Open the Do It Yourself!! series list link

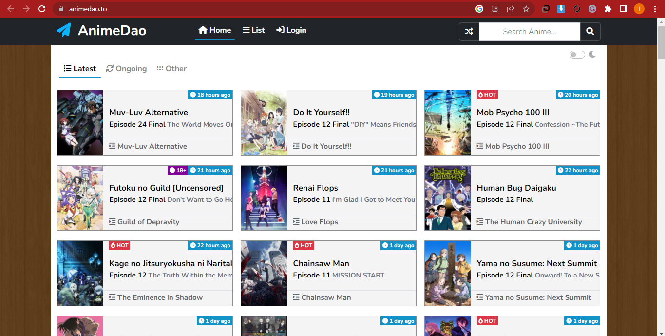point(322,146)
